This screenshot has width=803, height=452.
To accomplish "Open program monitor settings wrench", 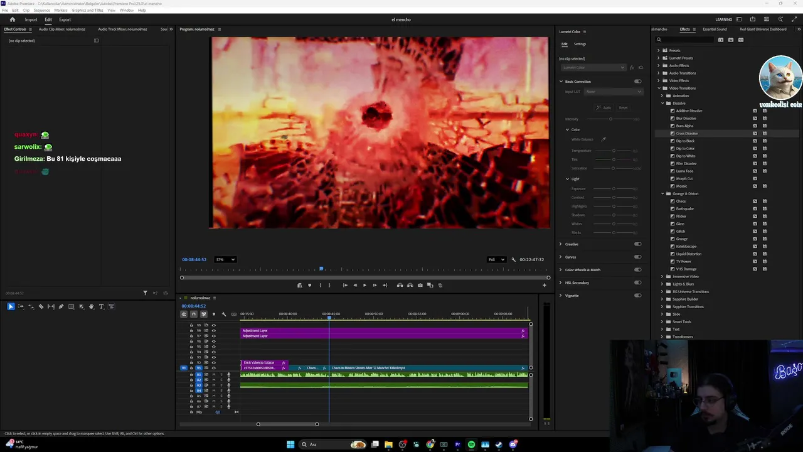I will click(x=514, y=259).
